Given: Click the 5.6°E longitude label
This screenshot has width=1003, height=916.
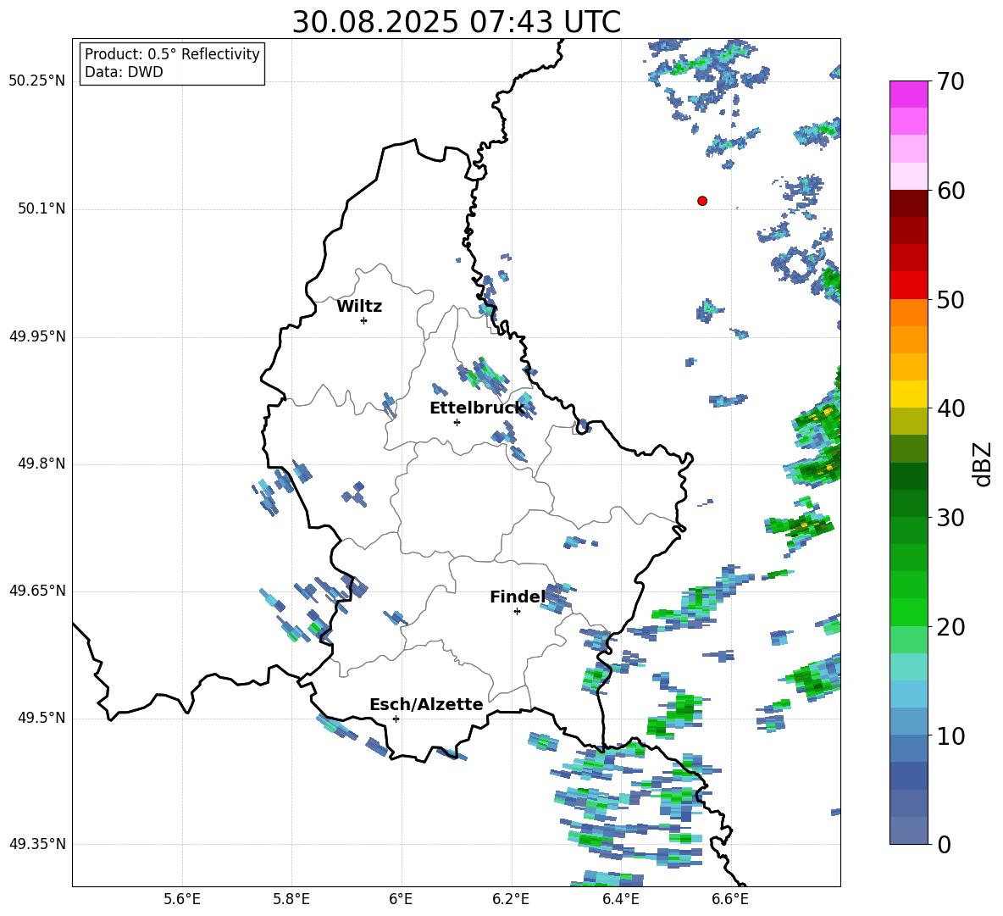Looking at the screenshot, I should (182, 899).
